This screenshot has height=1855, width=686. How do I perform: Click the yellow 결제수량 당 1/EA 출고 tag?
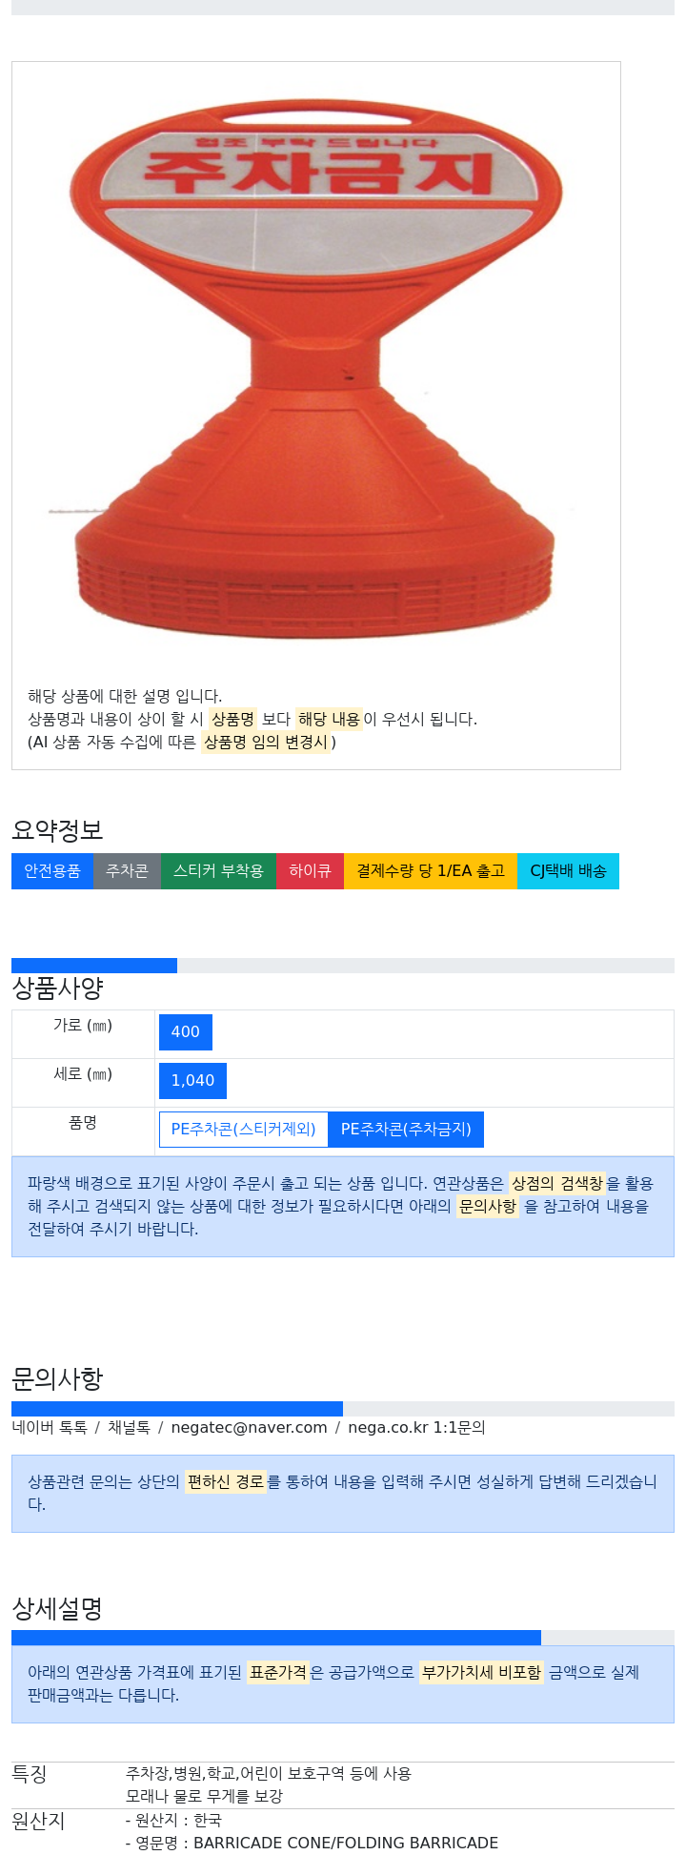431,871
